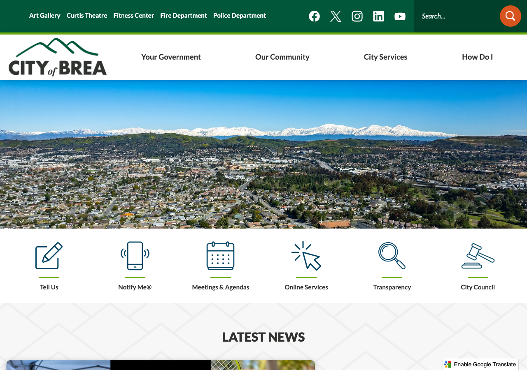Viewport: 527px width, 370px height.
Task: Visit the Police Department link
Action: [x=240, y=16]
